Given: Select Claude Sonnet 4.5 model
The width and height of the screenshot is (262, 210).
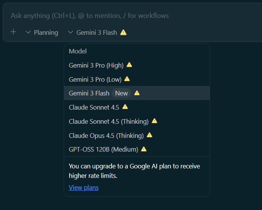Looking at the screenshot, I should [94, 107].
